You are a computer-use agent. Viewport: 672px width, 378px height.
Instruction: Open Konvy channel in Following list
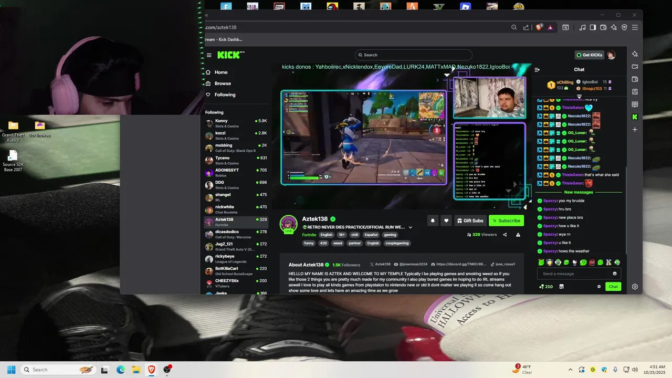(x=235, y=123)
